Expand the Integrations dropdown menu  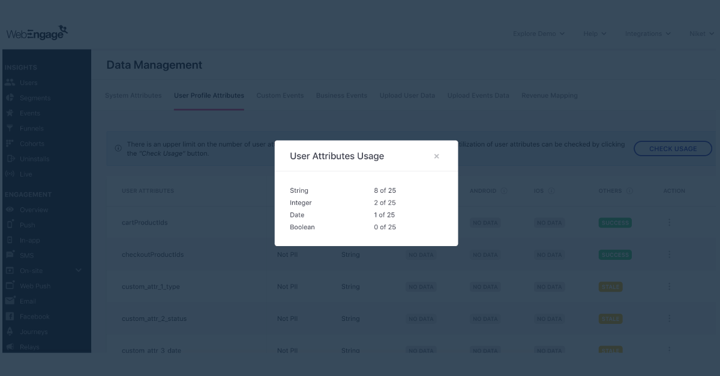647,34
